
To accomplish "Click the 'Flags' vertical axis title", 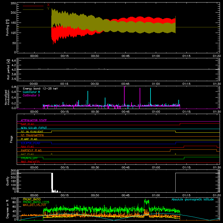I will click(11, 139).
